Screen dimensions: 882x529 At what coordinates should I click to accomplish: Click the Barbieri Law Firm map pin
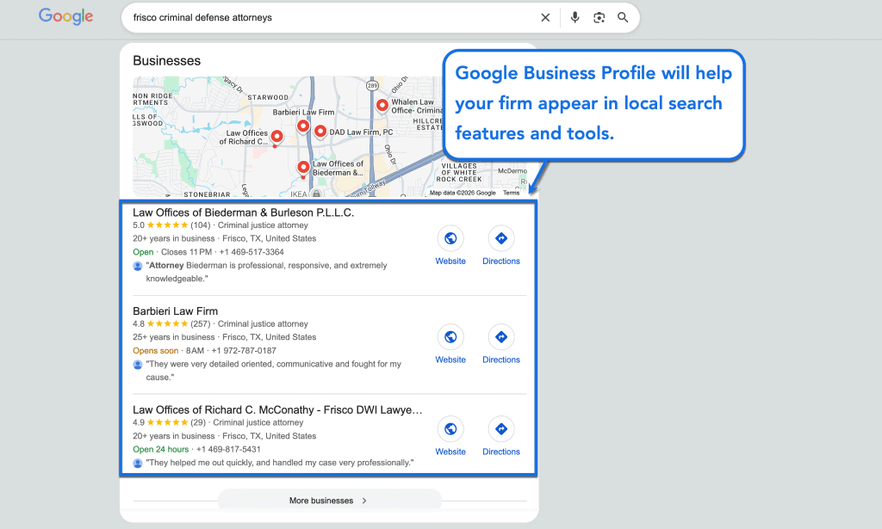(x=302, y=125)
